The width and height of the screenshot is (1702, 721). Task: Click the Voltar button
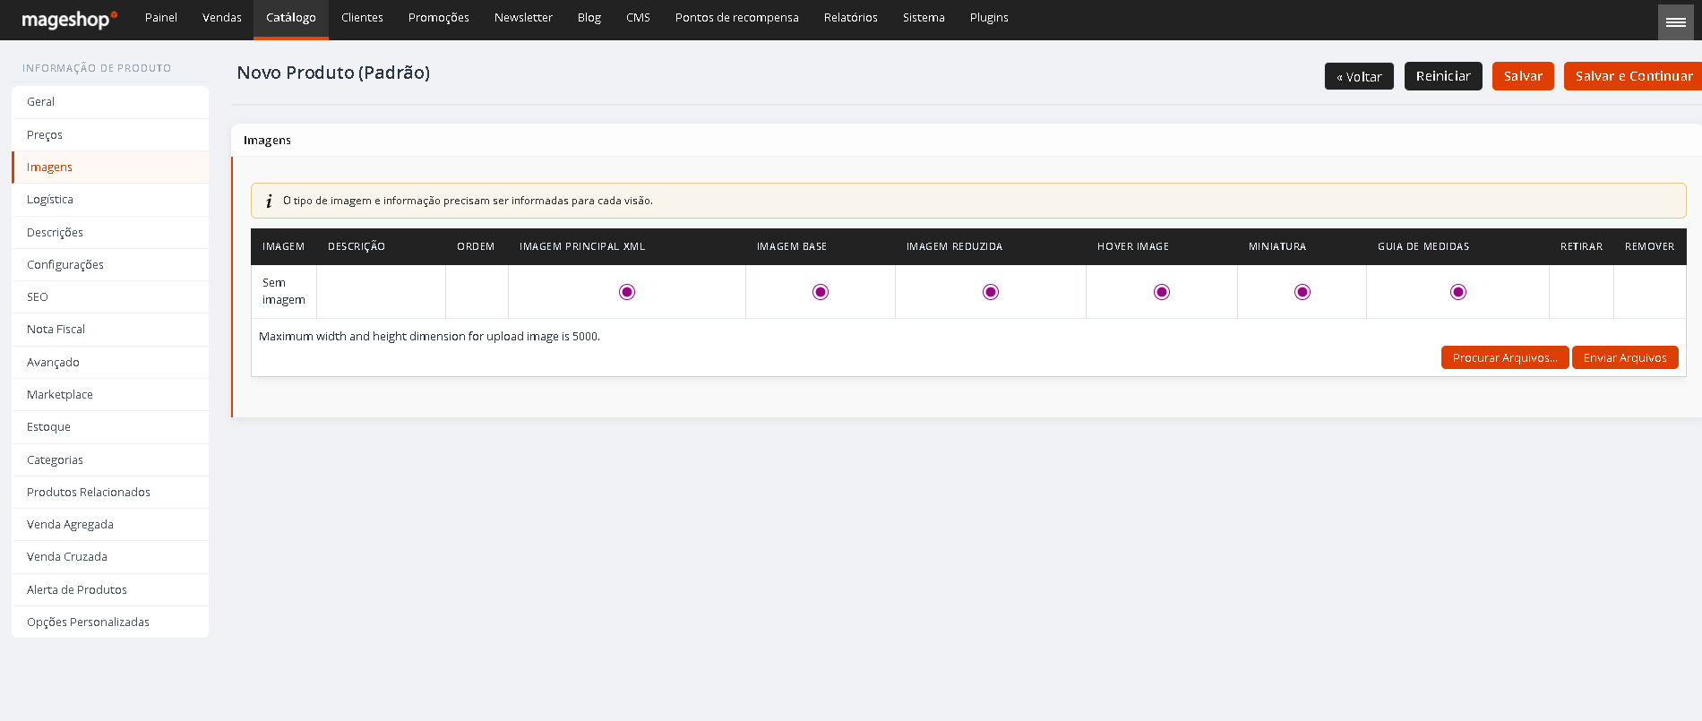click(1359, 76)
